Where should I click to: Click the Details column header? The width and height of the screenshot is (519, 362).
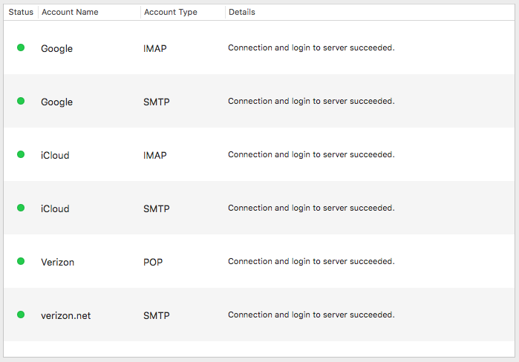point(242,13)
